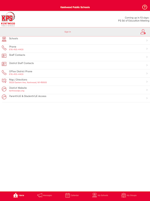The width and height of the screenshot is (150, 201).
Task: Switch to the Home tab
Action: pos(19,195)
